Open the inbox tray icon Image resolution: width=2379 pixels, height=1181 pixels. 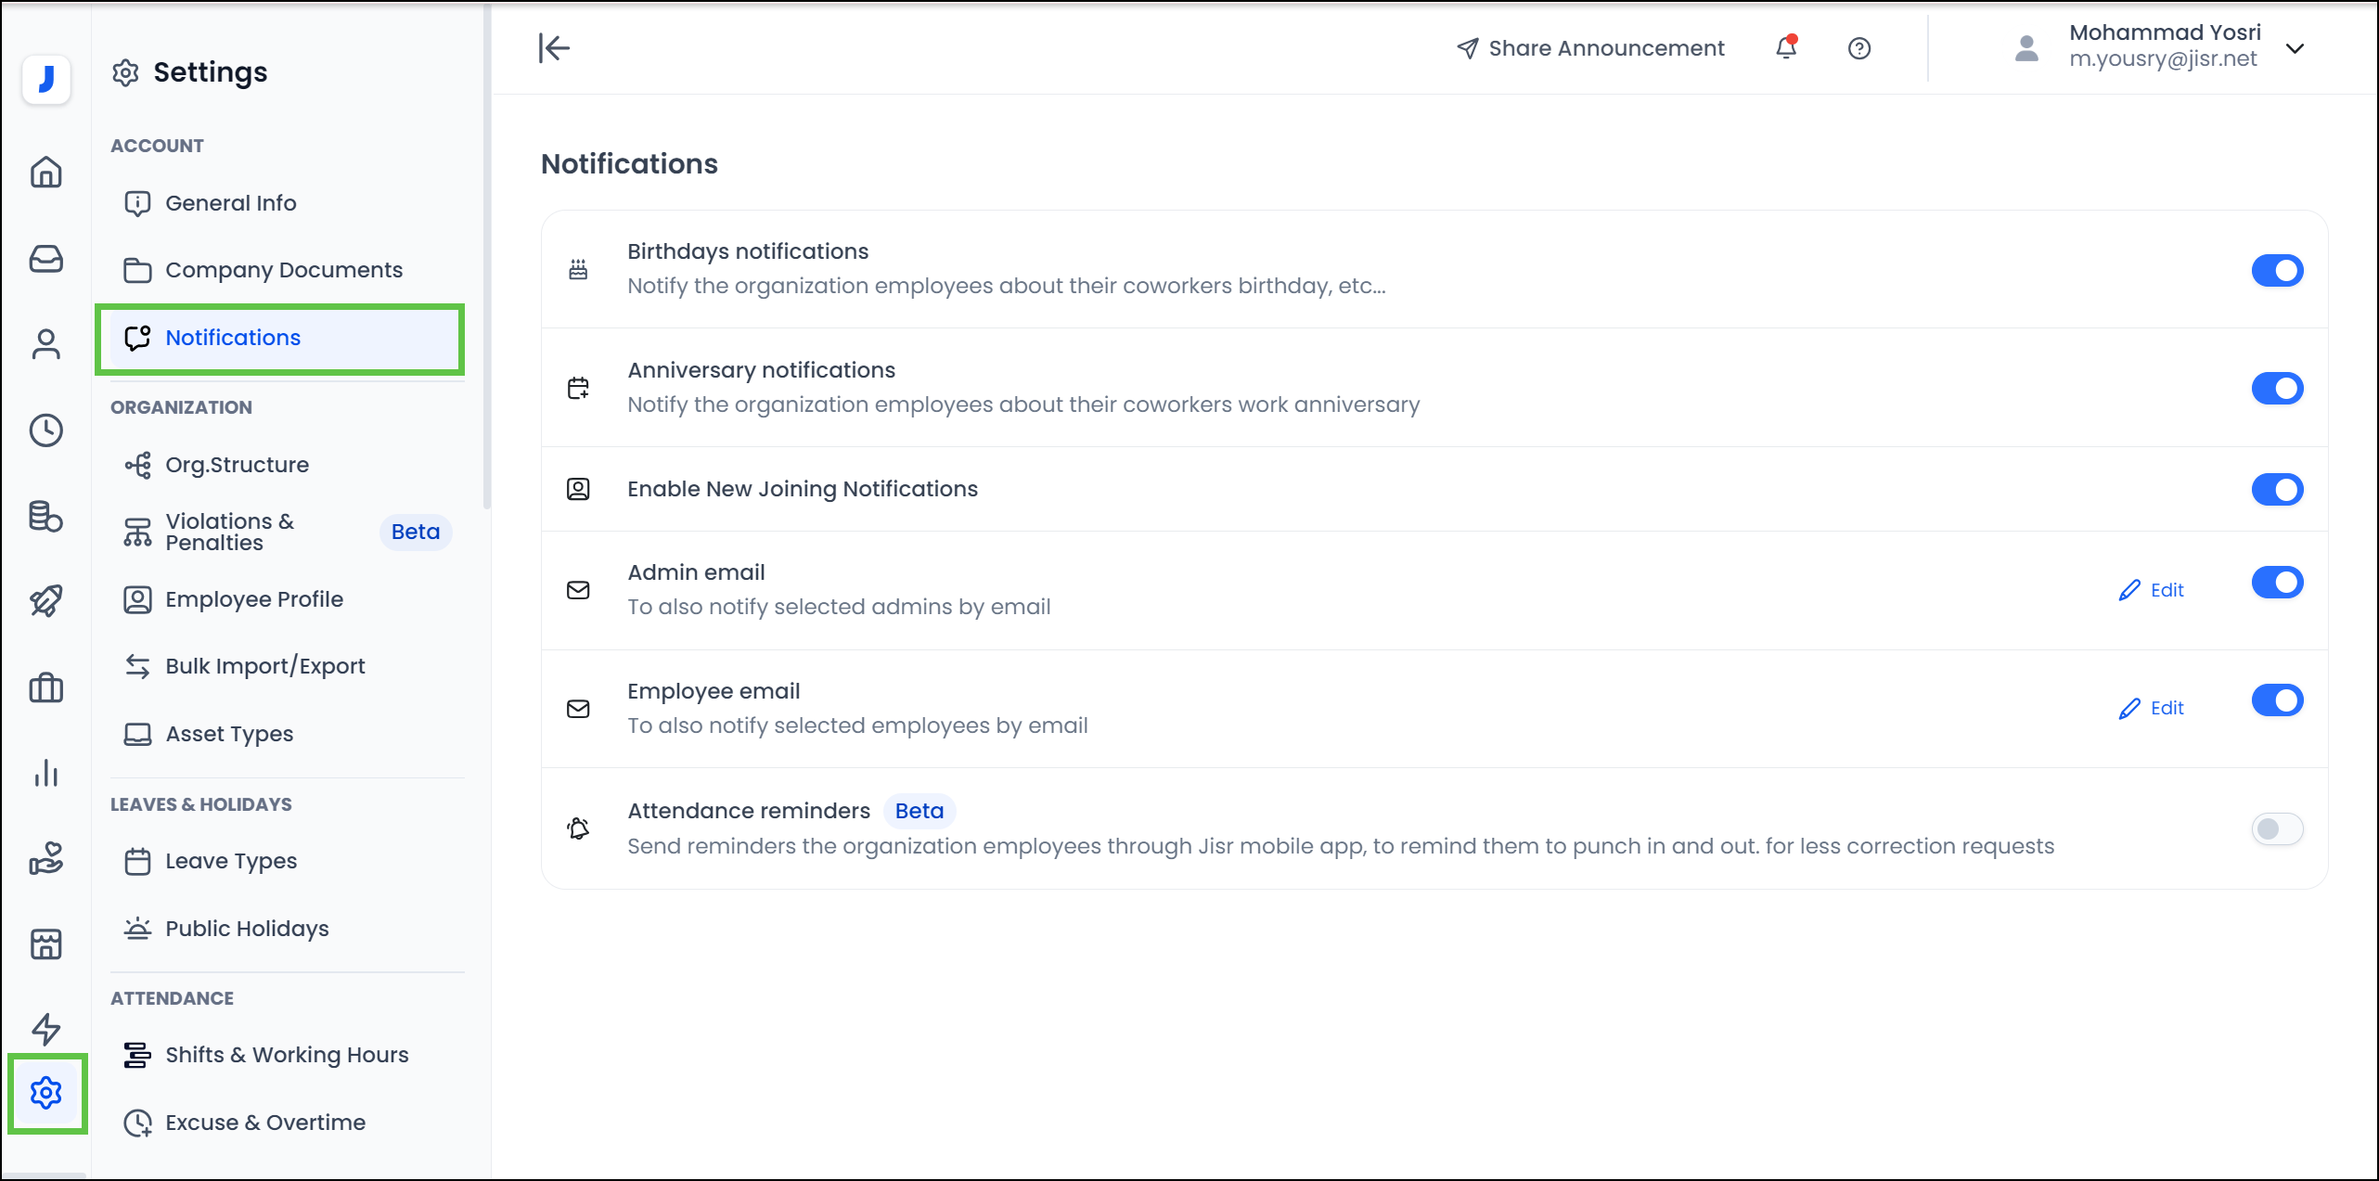click(x=45, y=259)
